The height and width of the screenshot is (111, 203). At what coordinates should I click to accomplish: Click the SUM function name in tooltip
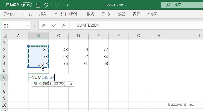coord(37,84)
